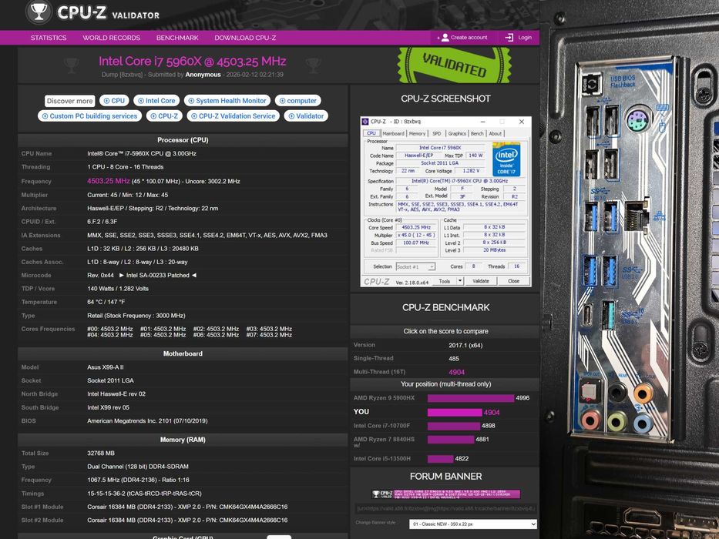This screenshot has width=719, height=539.
Task: Click the CPU-Z window app icon
Action: (x=365, y=122)
